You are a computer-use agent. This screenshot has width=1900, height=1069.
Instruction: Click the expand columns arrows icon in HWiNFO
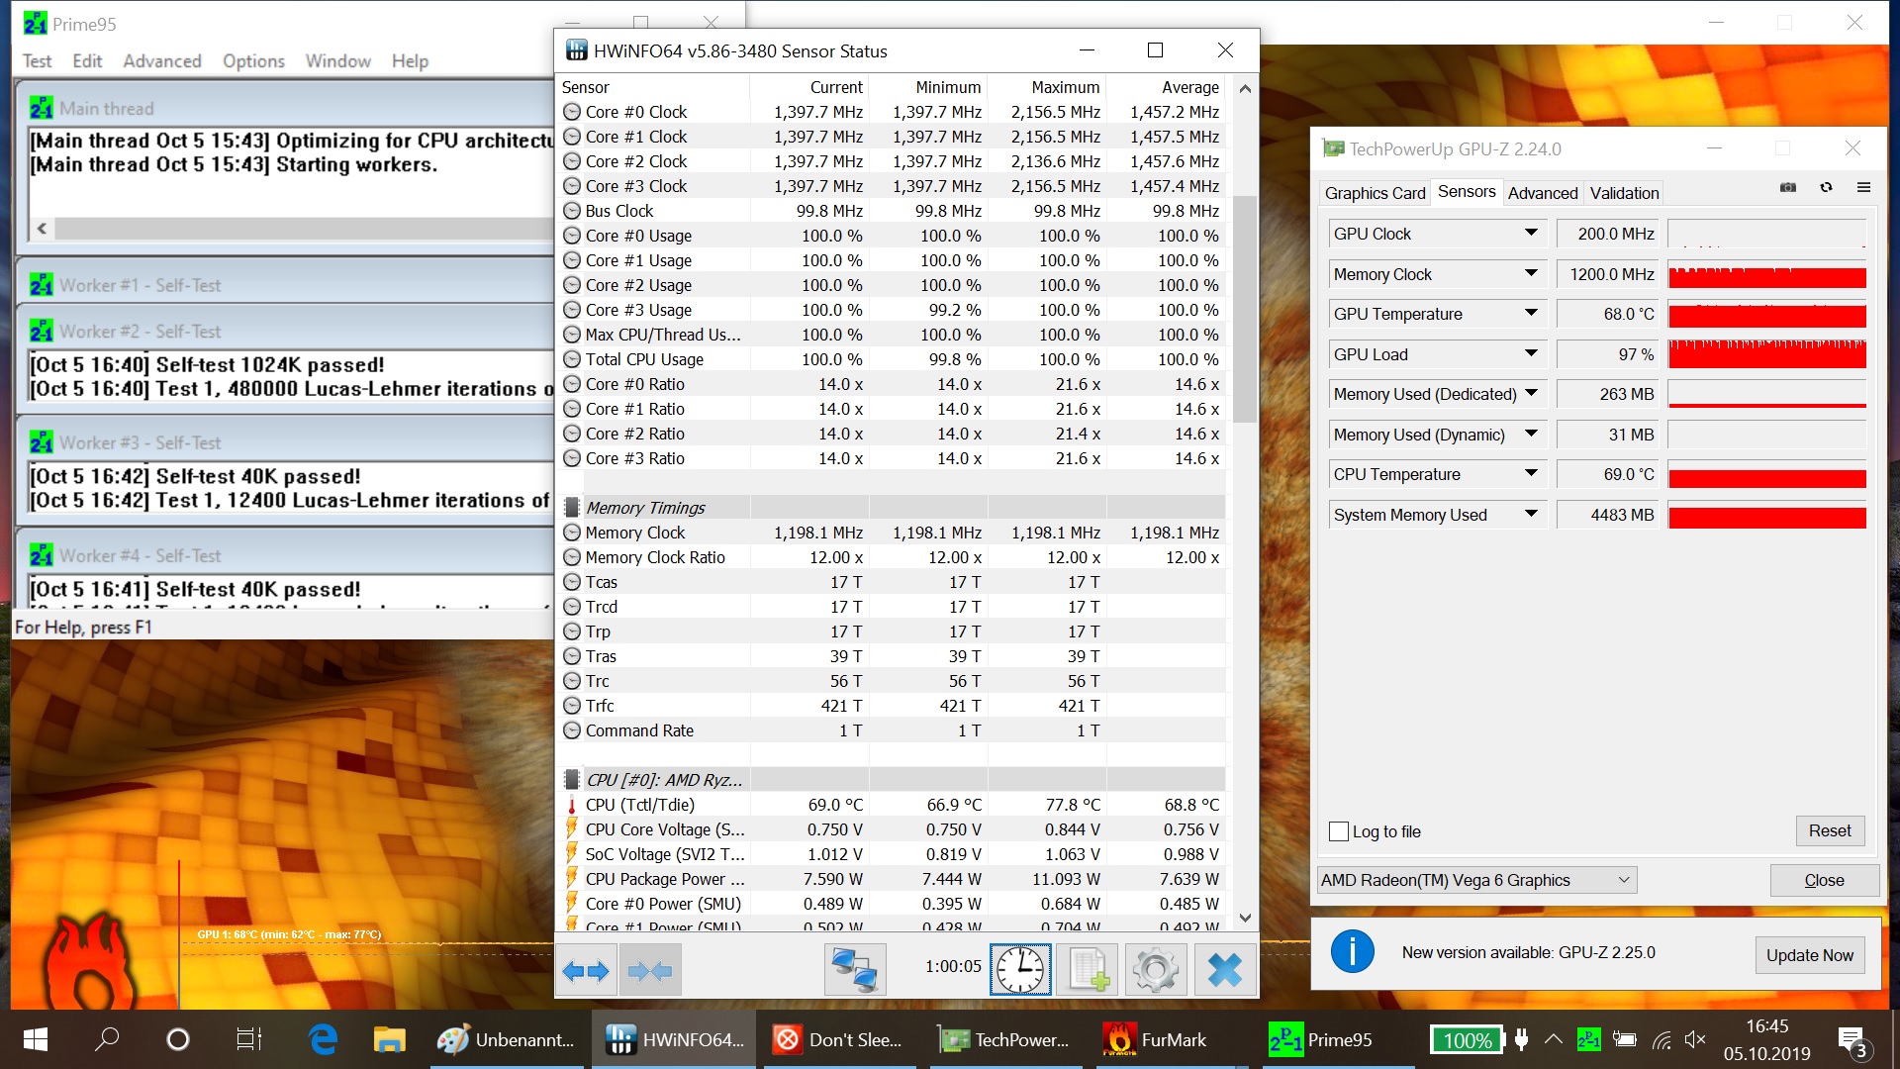coord(586,970)
